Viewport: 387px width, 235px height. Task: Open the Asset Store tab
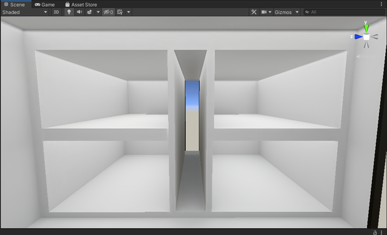(x=81, y=4)
